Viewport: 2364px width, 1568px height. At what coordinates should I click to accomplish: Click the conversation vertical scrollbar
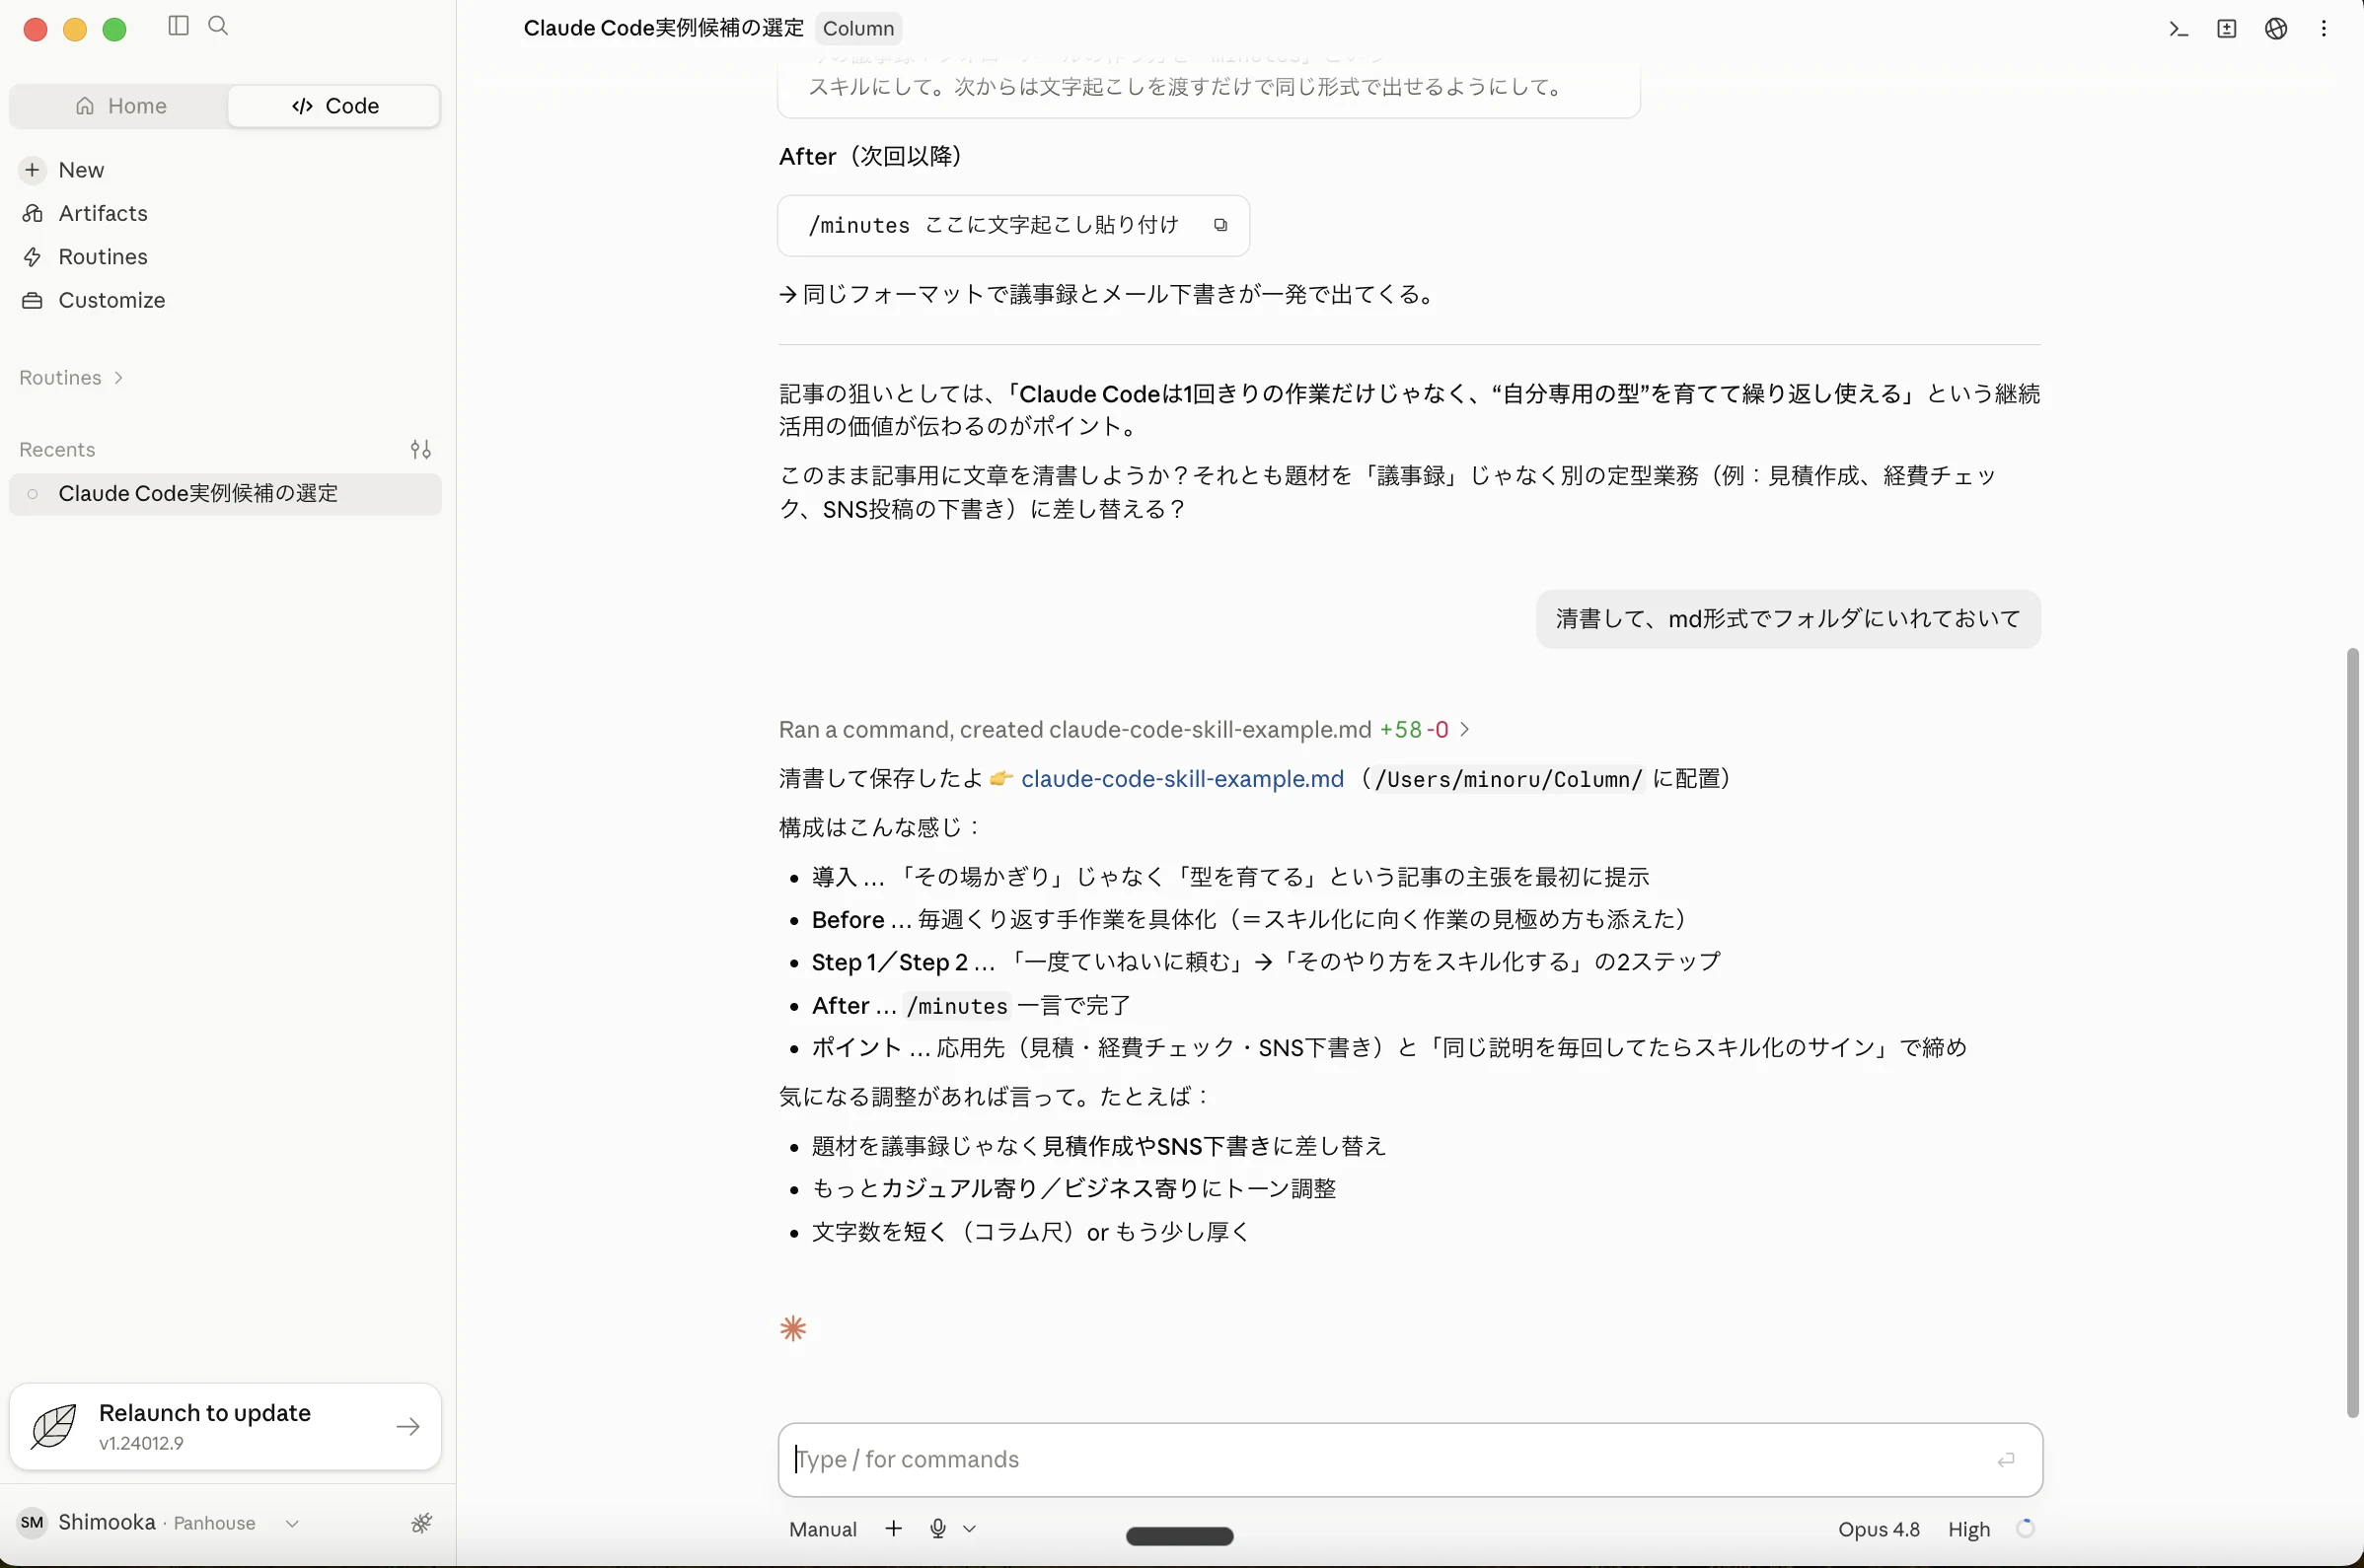tap(2353, 1032)
